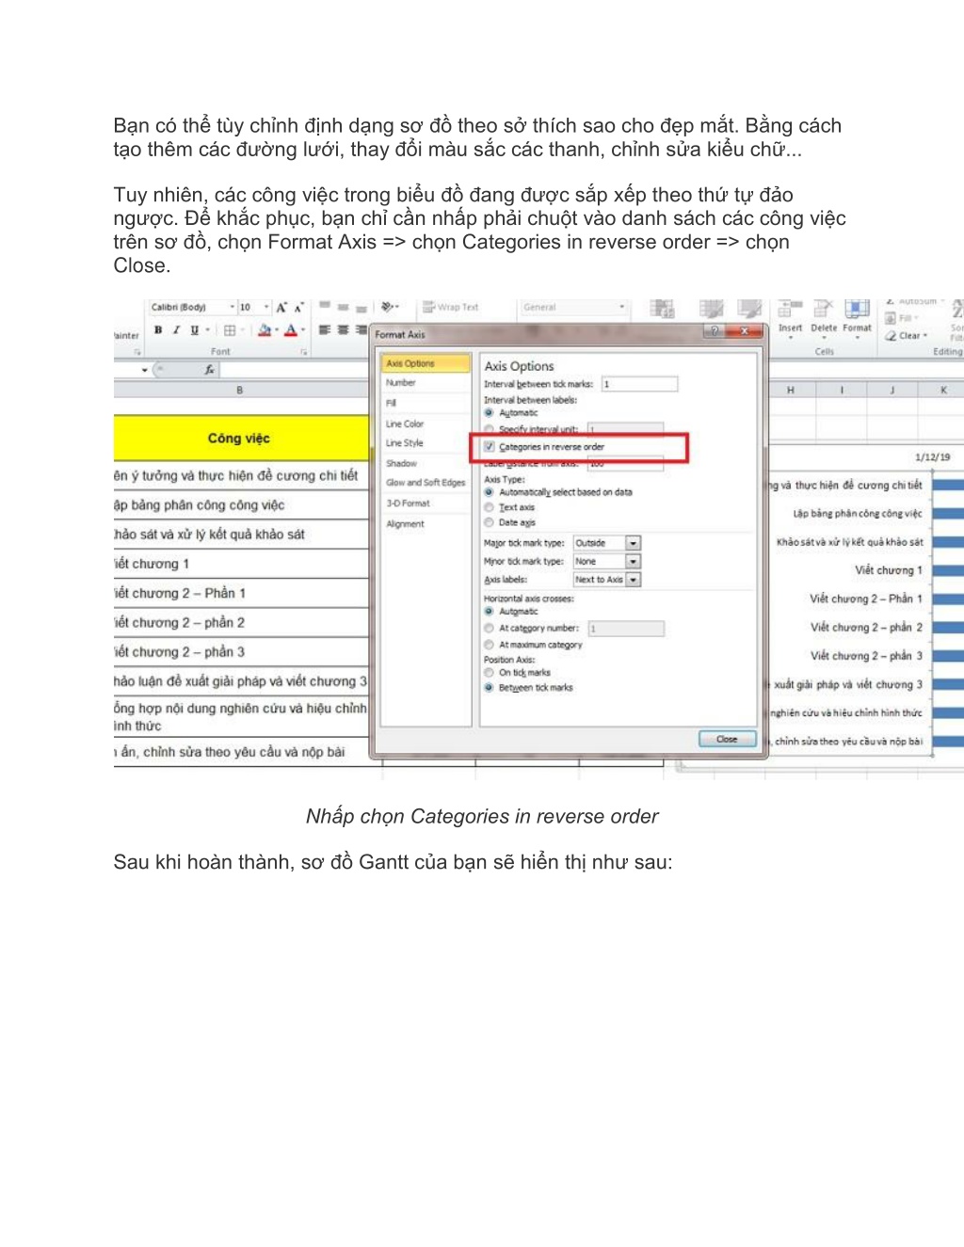Open the General number format dropdown
The image size is (964, 1247).
pos(622,307)
